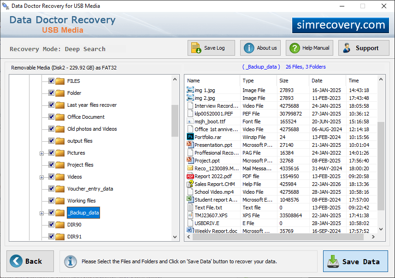Click the Support person icon
Image resolution: width=395 pixels, height=278 pixels.
(x=347, y=48)
